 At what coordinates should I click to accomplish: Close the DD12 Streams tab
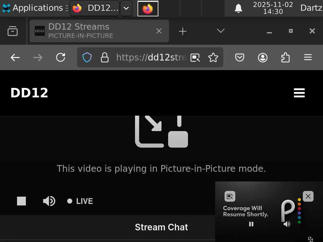[x=159, y=31]
